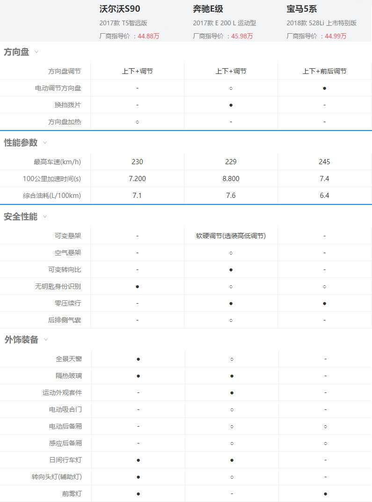Image resolution: width=372 pixels, height=502 pixels.
Task: Click the 最高车速(km/h) row label
Action: pos(57,162)
